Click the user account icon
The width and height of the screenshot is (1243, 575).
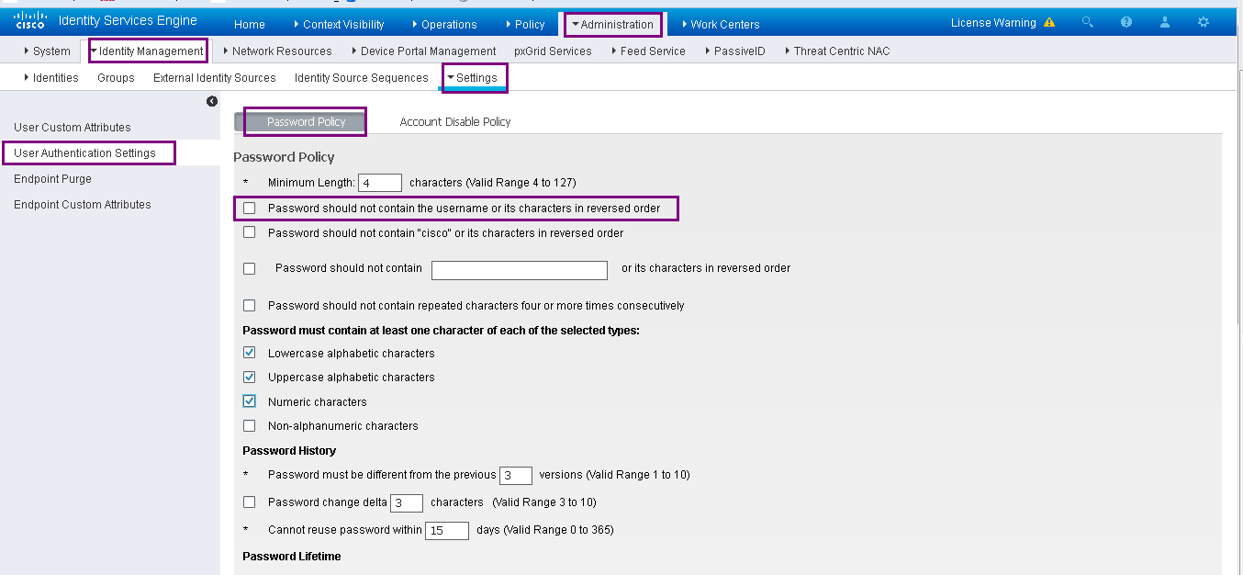click(x=1164, y=23)
